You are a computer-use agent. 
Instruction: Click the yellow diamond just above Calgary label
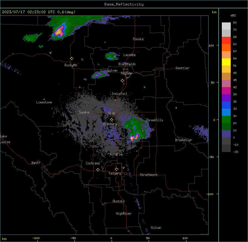click(117, 169)
